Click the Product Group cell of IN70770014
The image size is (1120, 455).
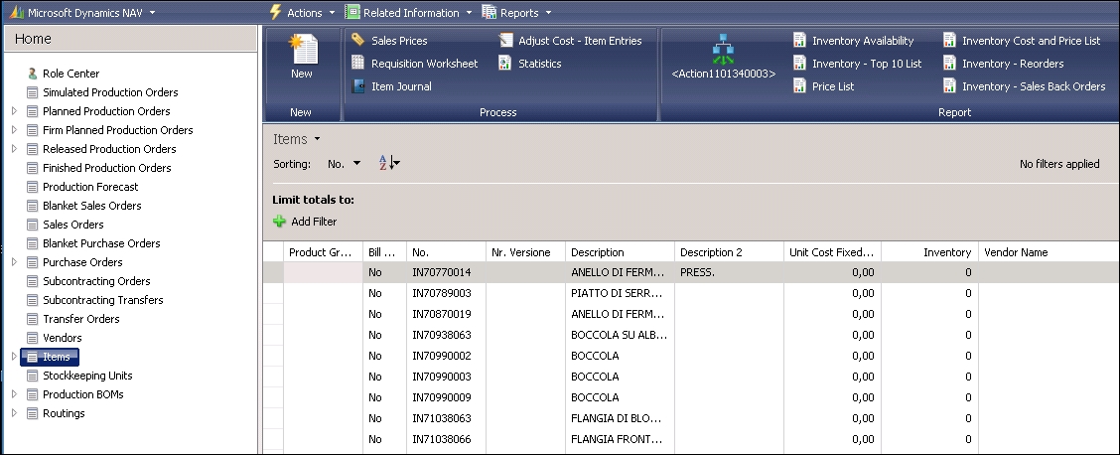click(323, 272)
